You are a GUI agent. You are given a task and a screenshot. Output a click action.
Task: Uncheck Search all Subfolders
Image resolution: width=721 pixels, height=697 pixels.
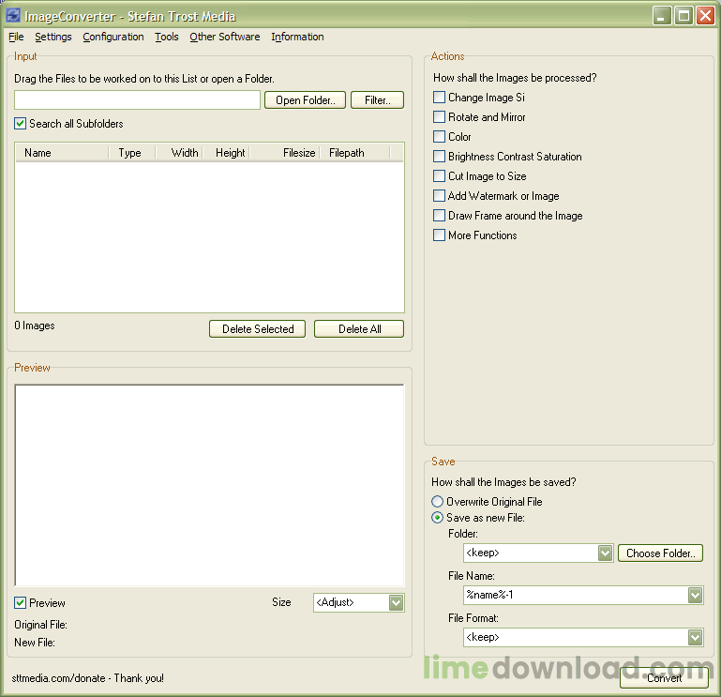(21, 124)
